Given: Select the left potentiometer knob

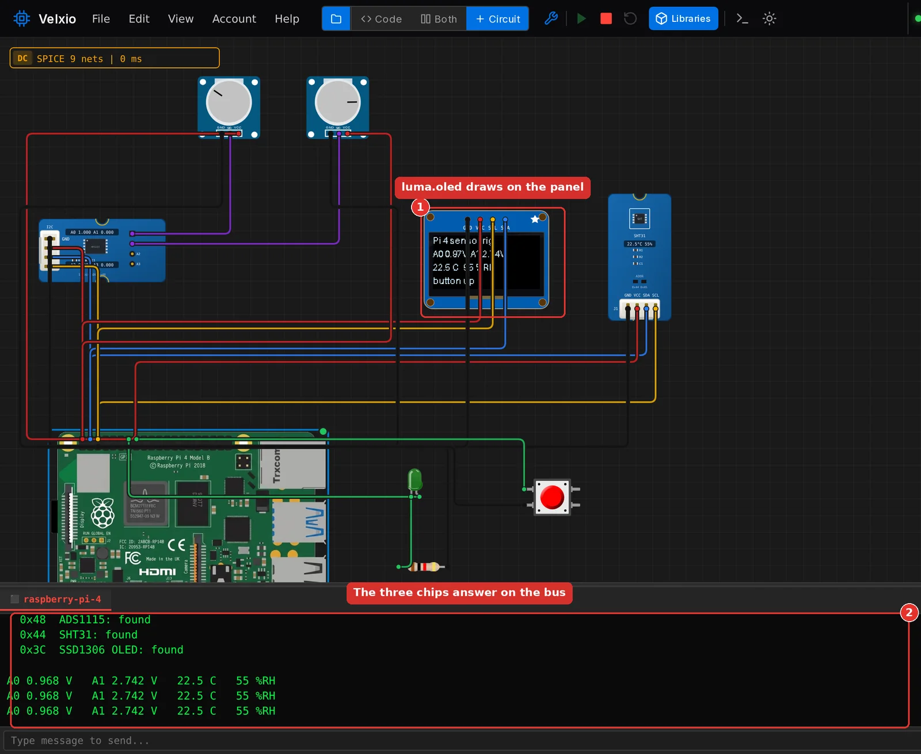Looking at the screenshot, I should [229, 102].
